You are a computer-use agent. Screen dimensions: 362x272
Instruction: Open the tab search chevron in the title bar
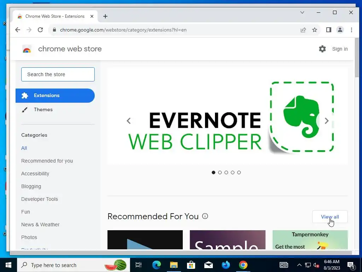coord(302,12)
